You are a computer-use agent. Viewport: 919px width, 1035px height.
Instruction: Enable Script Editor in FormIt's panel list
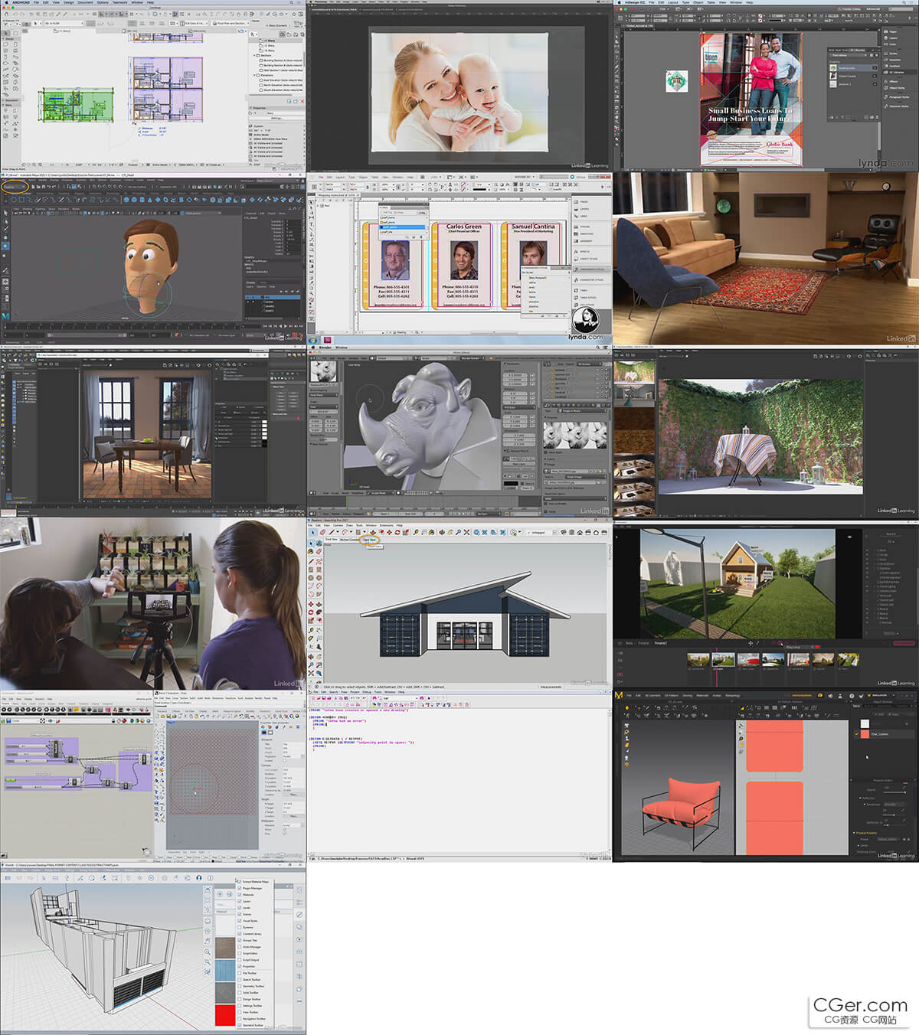[240, 953]
